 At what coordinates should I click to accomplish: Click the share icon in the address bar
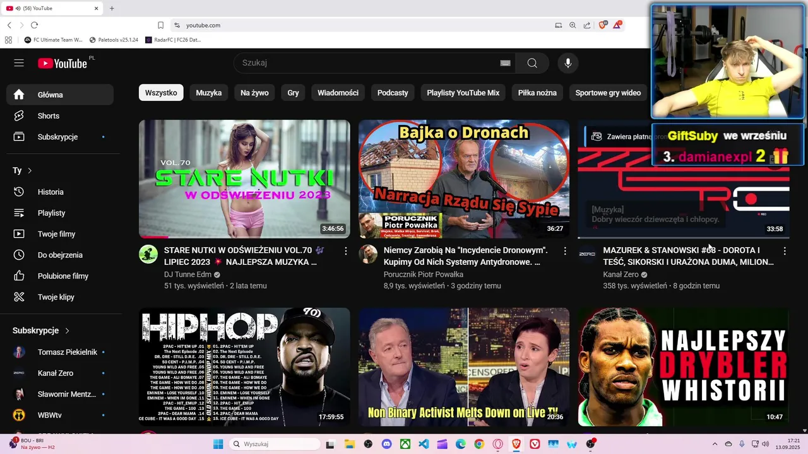(x=587, y=25)
